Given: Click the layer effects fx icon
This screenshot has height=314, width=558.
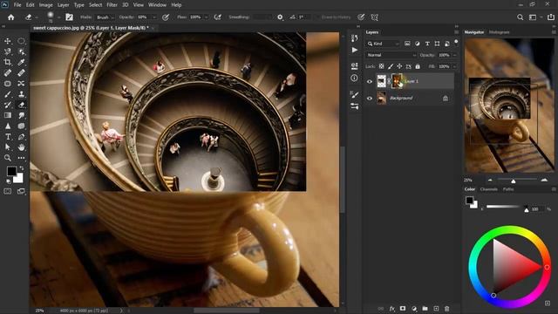Looking at the screenshot, I should coord(391,308).
